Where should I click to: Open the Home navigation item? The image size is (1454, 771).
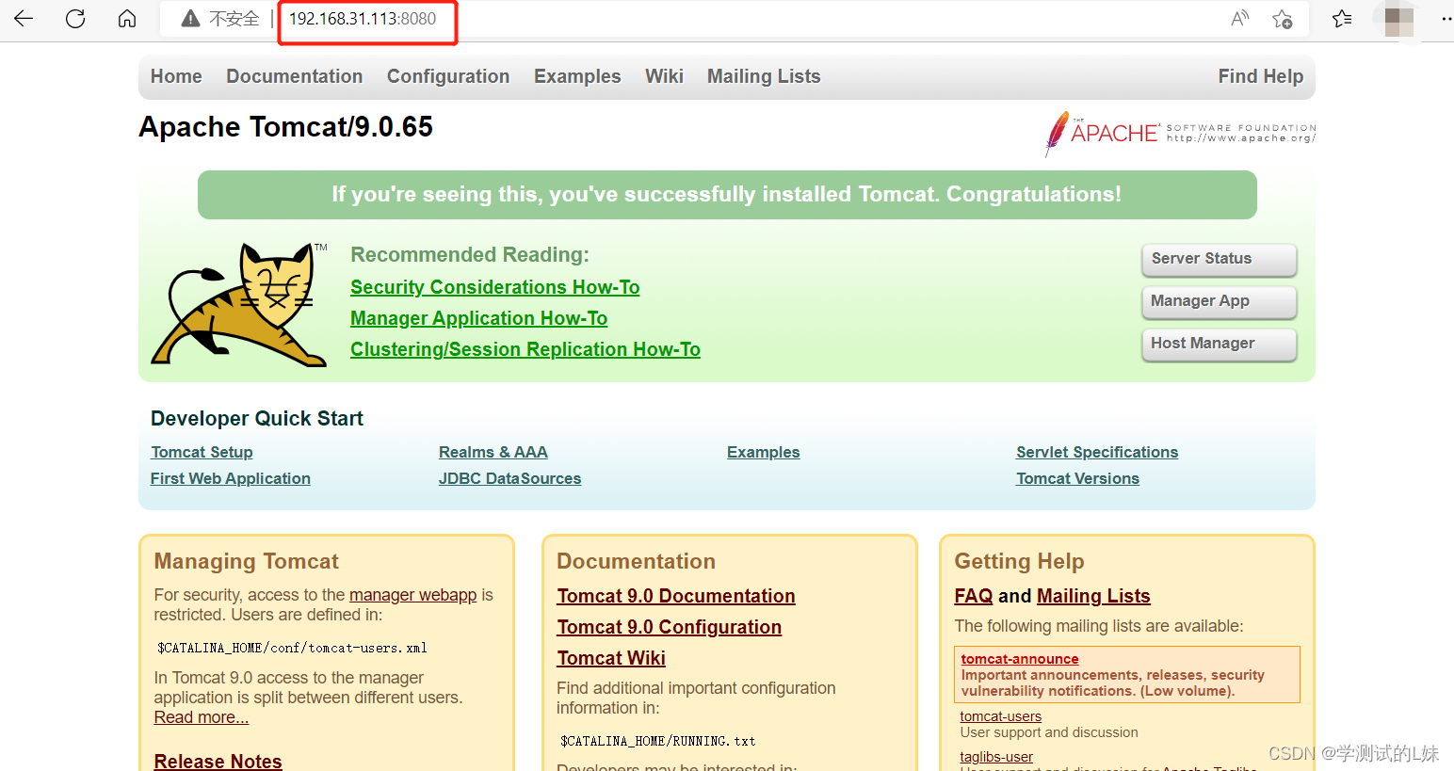click(x=176, y=76)
